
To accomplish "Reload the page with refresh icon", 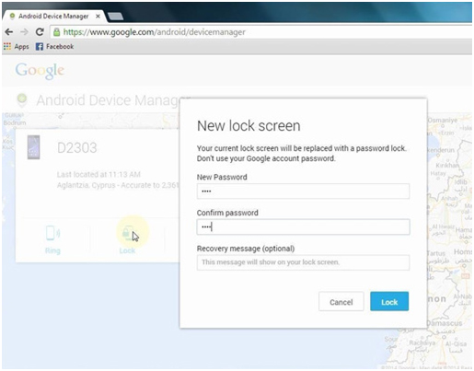I will click(x=40, y=32).
